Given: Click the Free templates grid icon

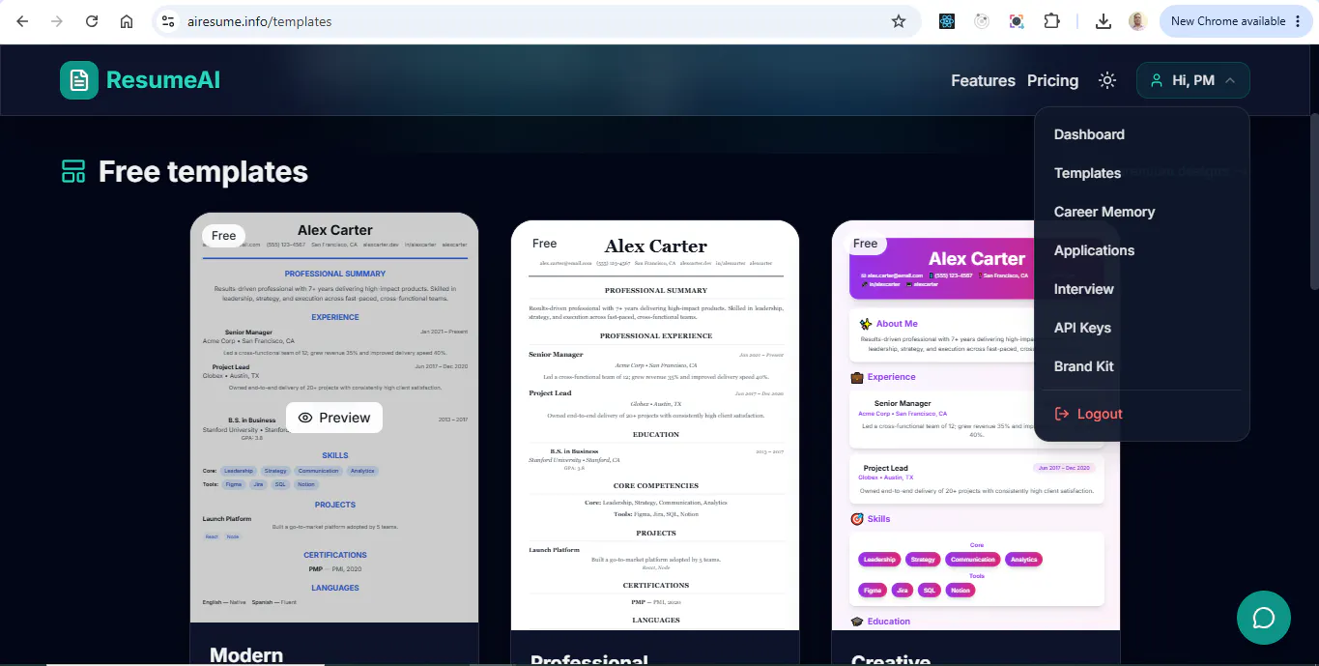Looking at the screenshot, I should pos(73,172).
